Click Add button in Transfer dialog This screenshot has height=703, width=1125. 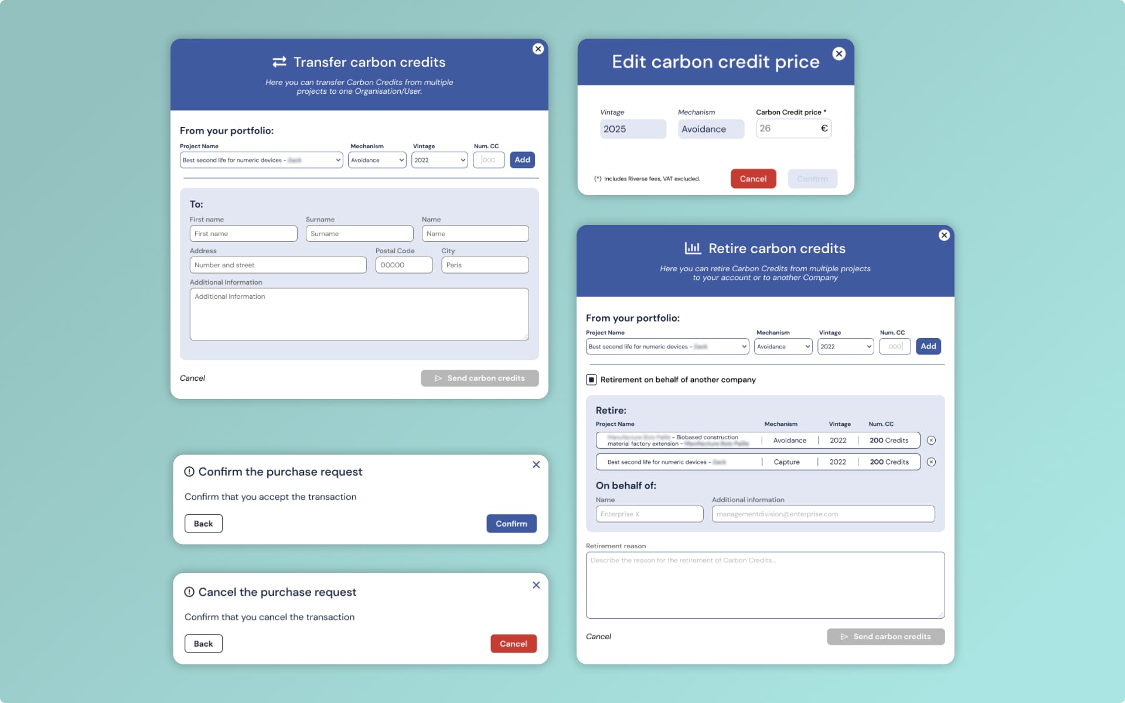(522, 160)
